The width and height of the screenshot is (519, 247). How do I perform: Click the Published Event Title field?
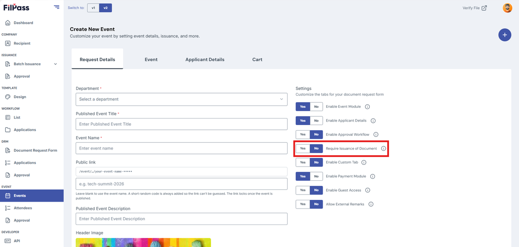pyautogui.click(x=182, y=124)
